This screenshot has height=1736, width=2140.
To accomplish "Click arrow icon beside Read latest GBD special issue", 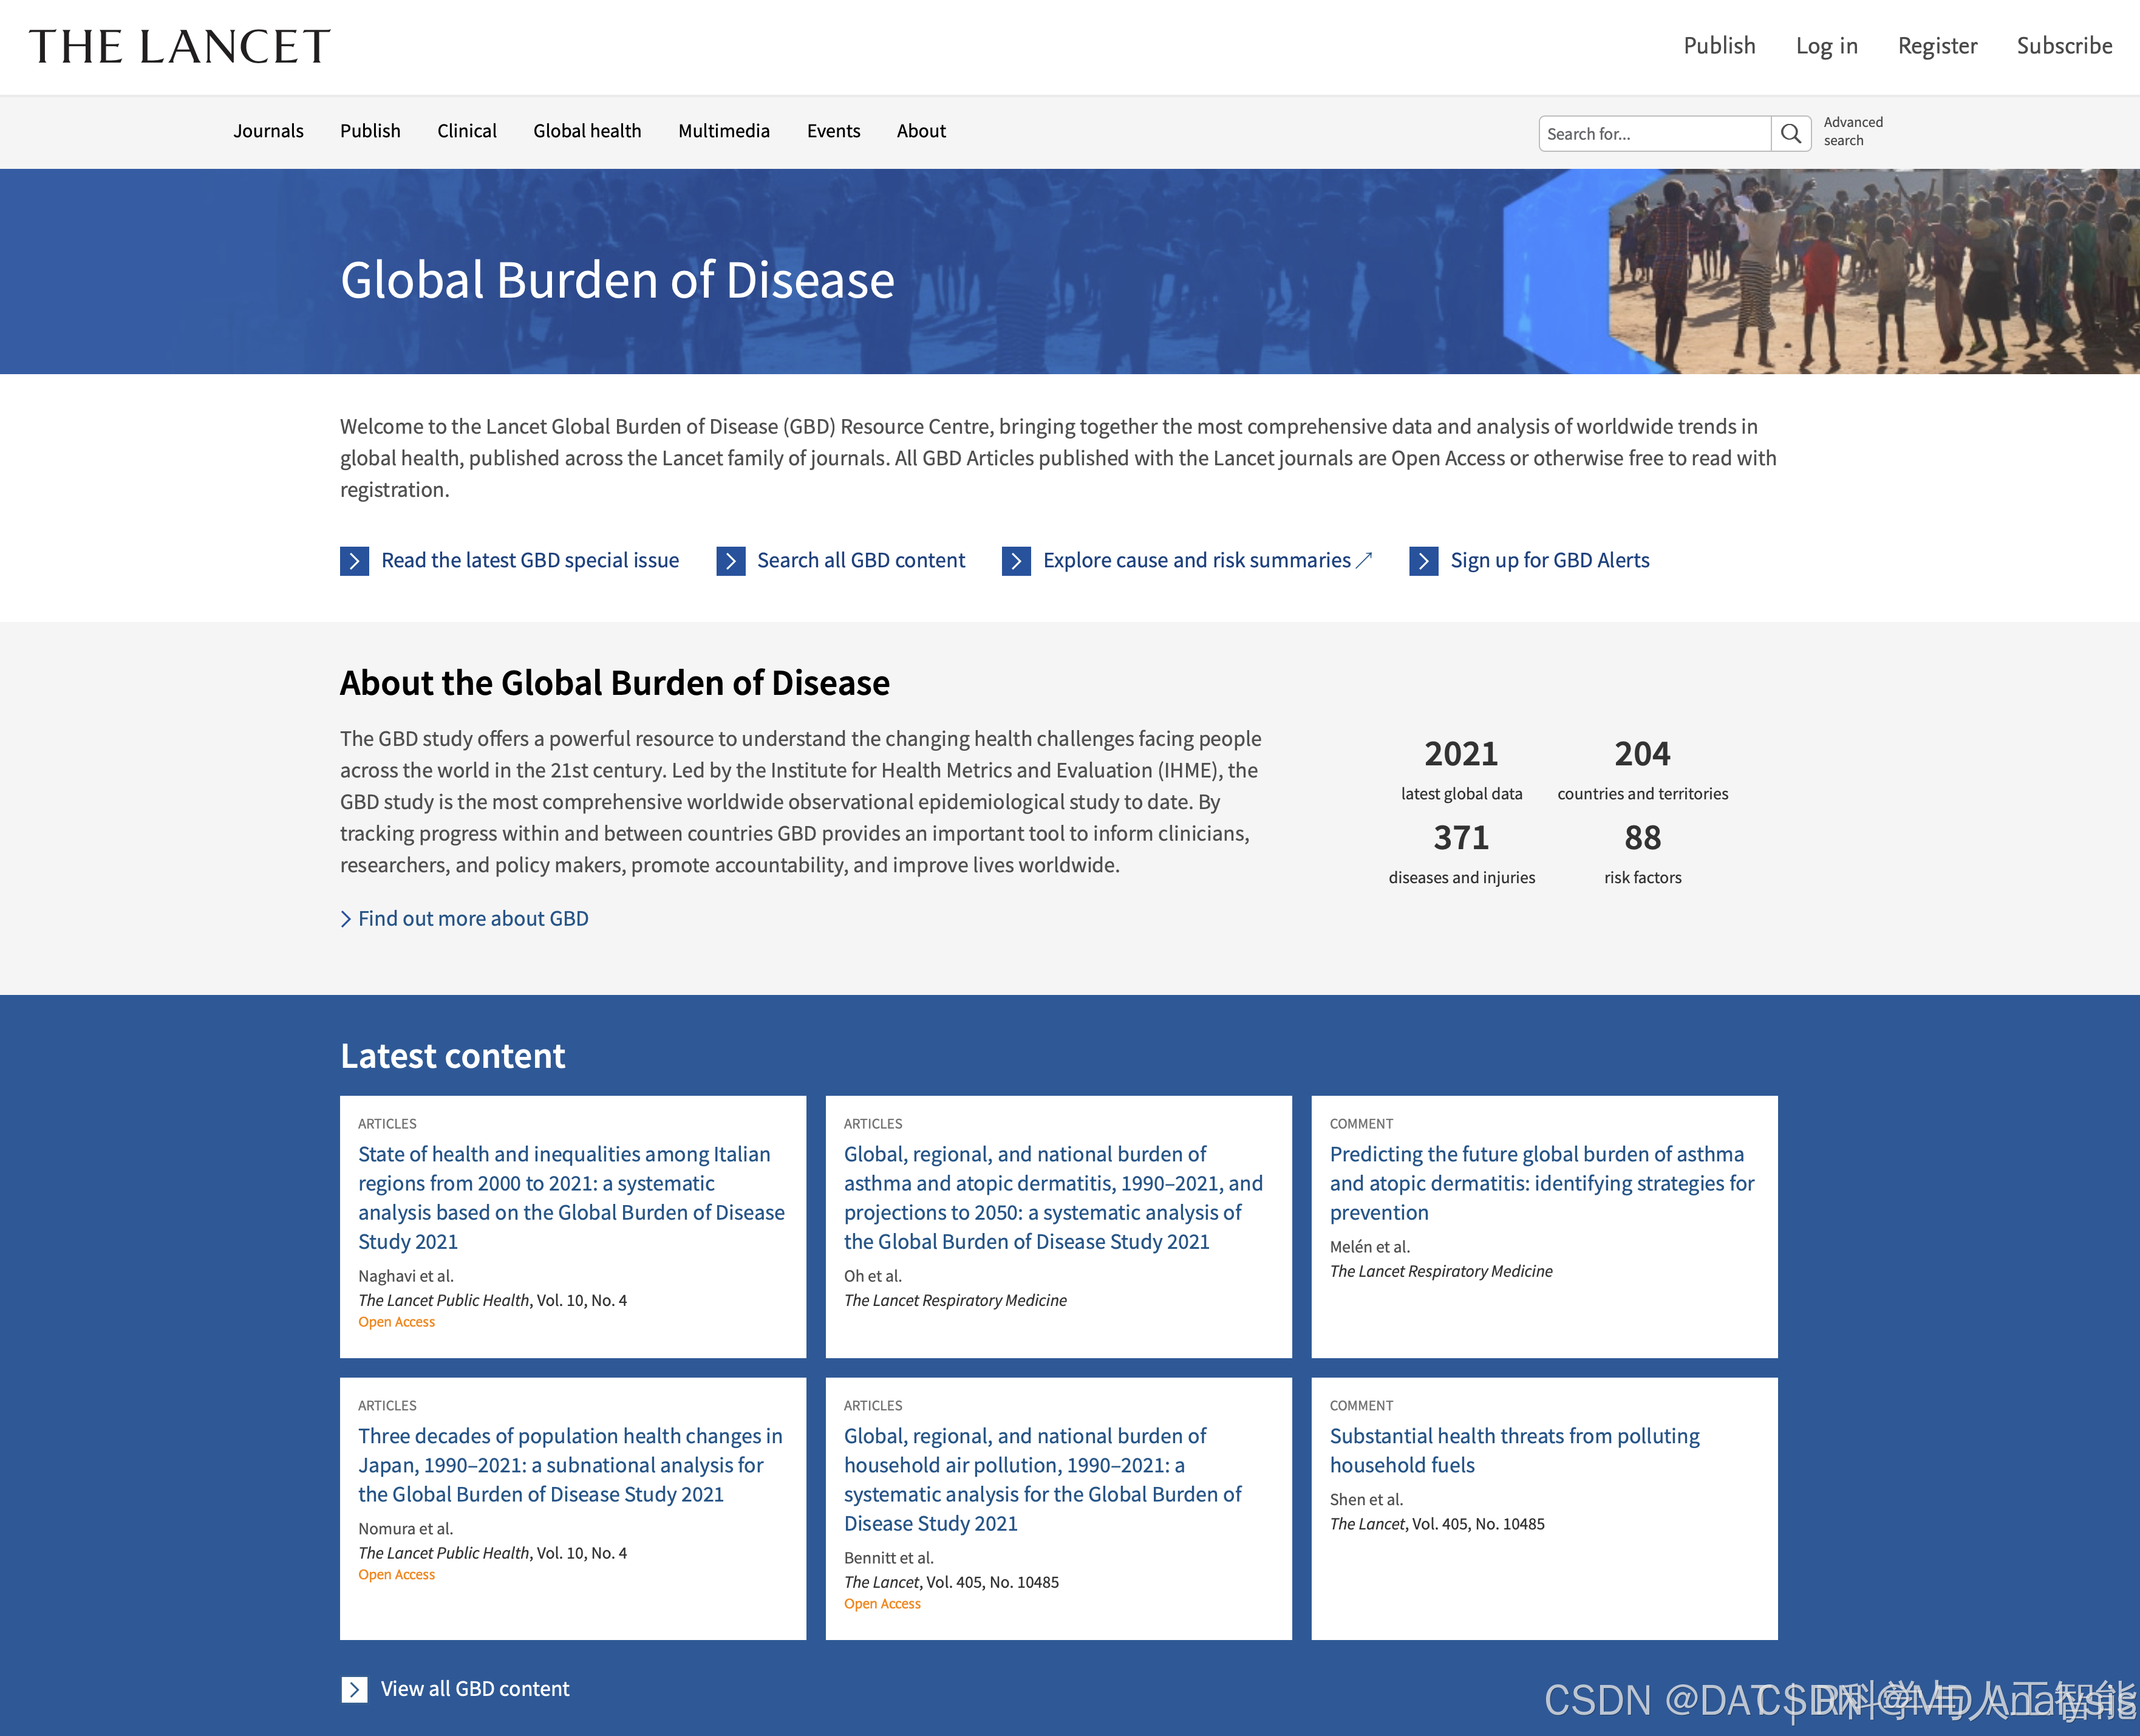I will (354, 561).
